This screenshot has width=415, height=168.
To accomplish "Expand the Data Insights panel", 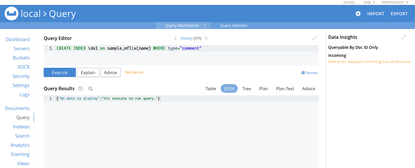I will pos(404,37).
